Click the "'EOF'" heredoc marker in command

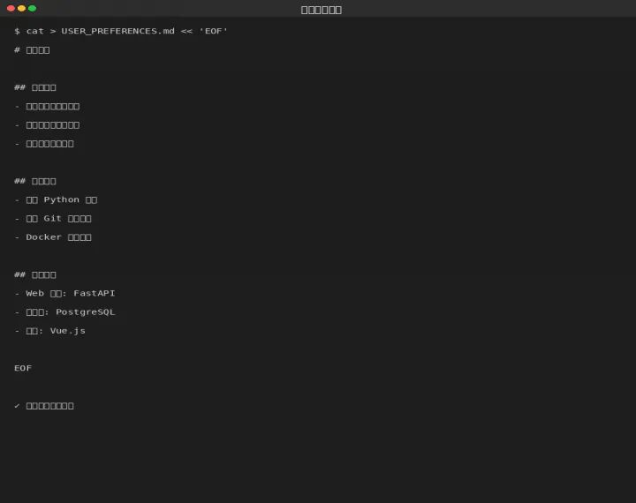(214, 31)
